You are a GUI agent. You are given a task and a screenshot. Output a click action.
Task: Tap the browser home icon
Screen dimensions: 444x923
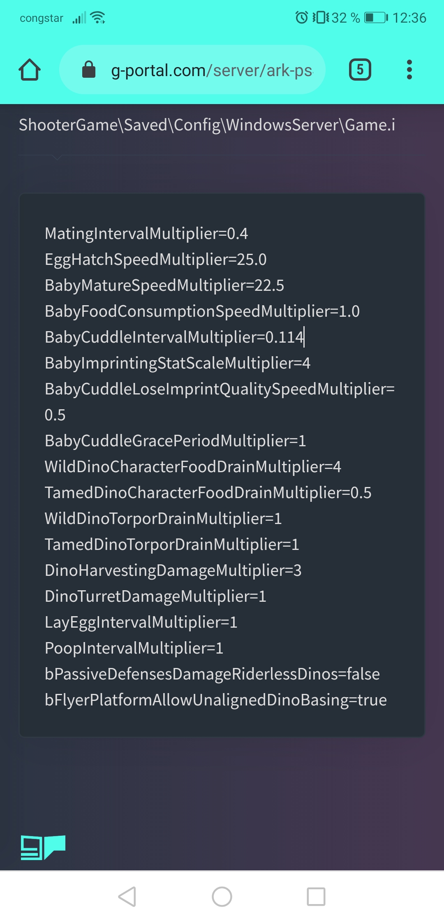point(30,70)
